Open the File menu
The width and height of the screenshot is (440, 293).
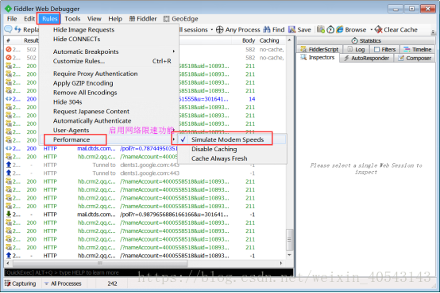click(12, 19)
